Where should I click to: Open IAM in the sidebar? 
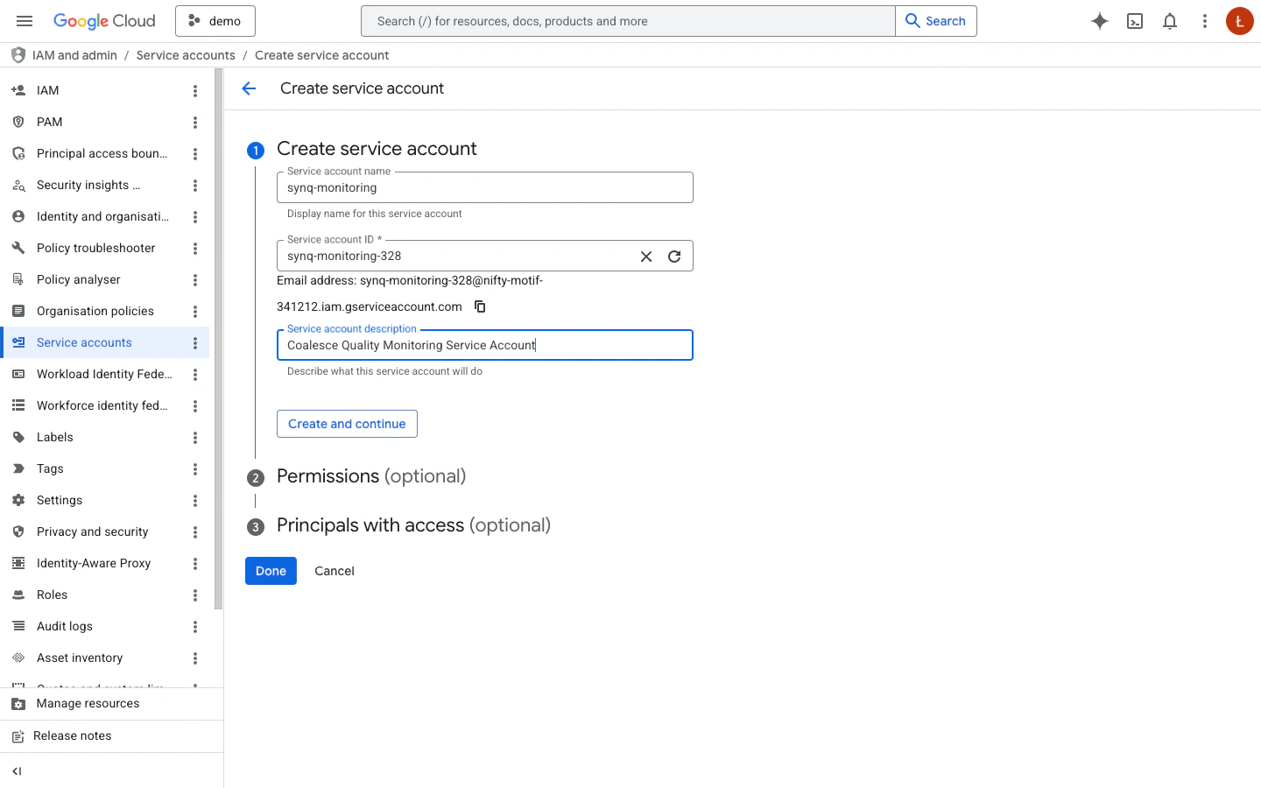pos(105,90)
